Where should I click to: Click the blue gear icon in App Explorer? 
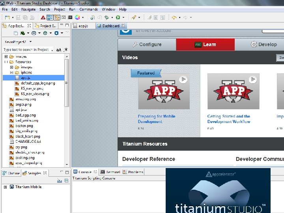[x=56, y=33]
